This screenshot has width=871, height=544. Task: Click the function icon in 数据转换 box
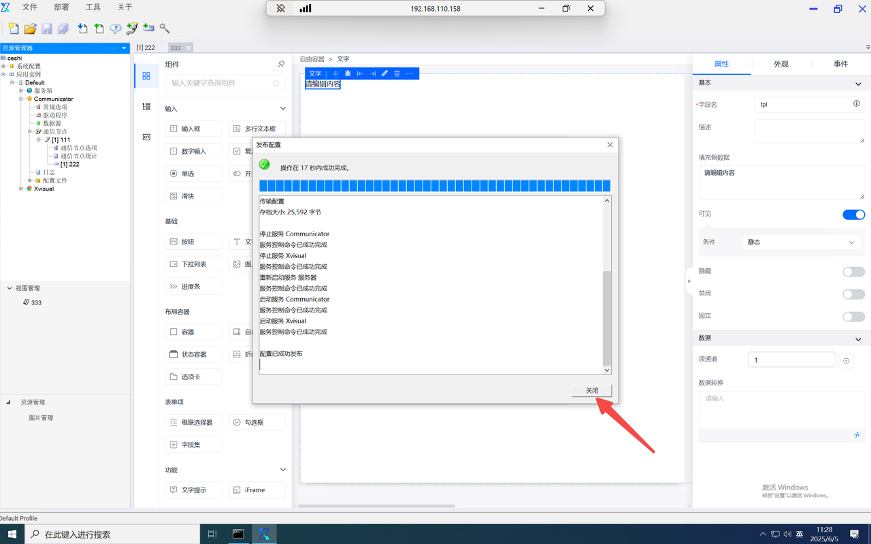[x=857, y=434]
